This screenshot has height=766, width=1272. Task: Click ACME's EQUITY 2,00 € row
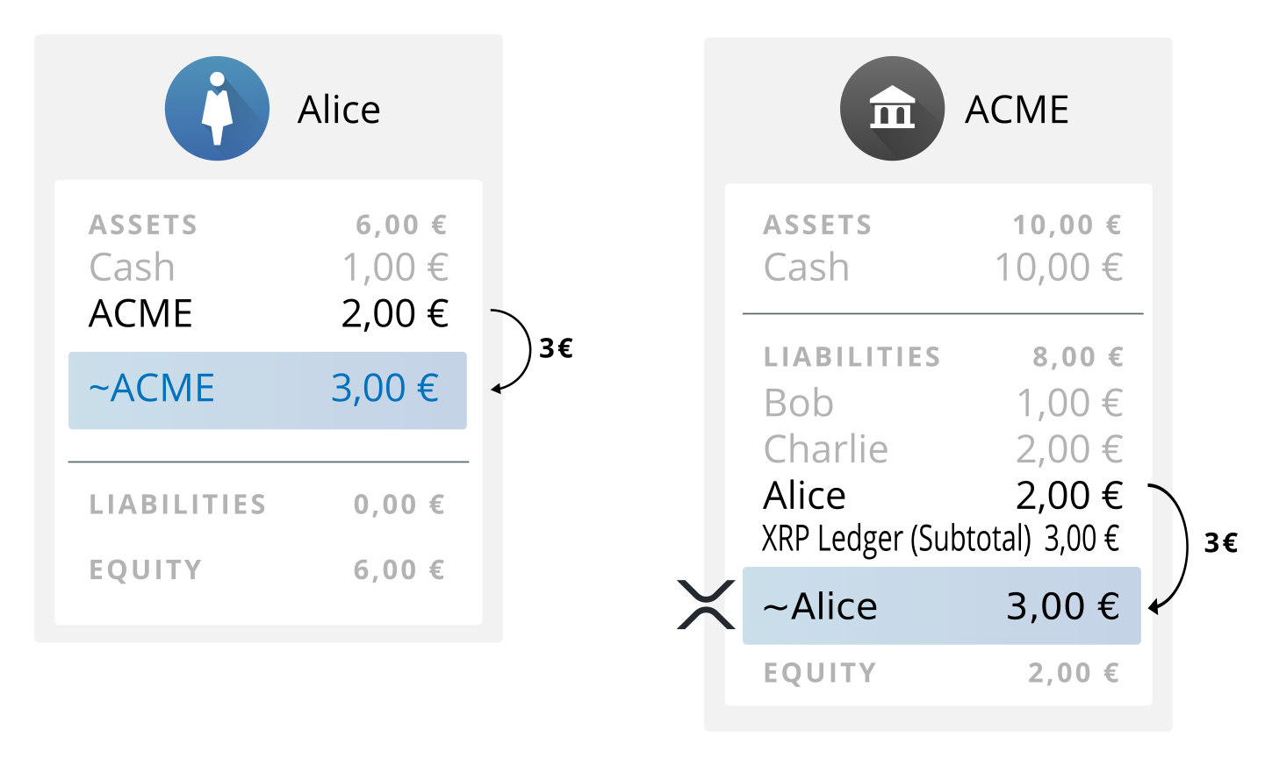[941, 673]
